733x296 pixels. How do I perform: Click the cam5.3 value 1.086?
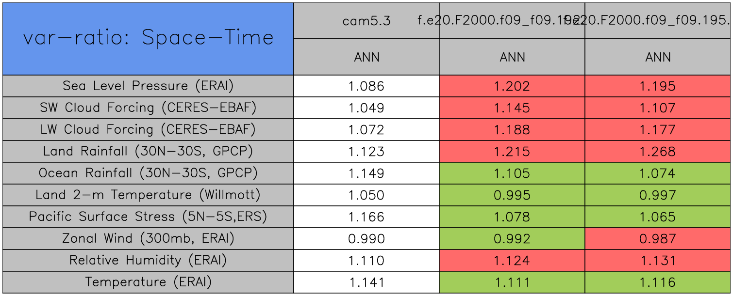tap(366, 86)
